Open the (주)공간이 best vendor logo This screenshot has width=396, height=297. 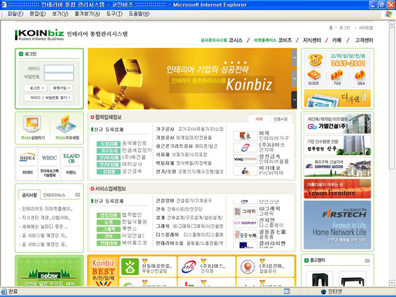pyautogui.click(x=247, y=267)
